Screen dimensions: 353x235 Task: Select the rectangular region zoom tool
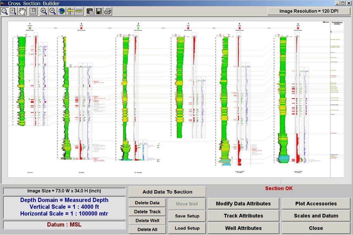(13, 11)
